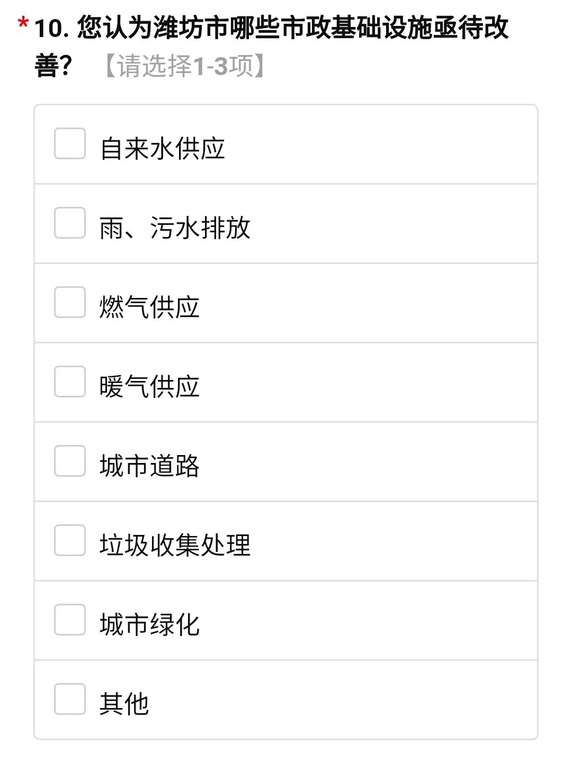Enable the 燃气供应 checkbox
The width and height of the screenshot is (572, 763).
(x=70, y=302)
